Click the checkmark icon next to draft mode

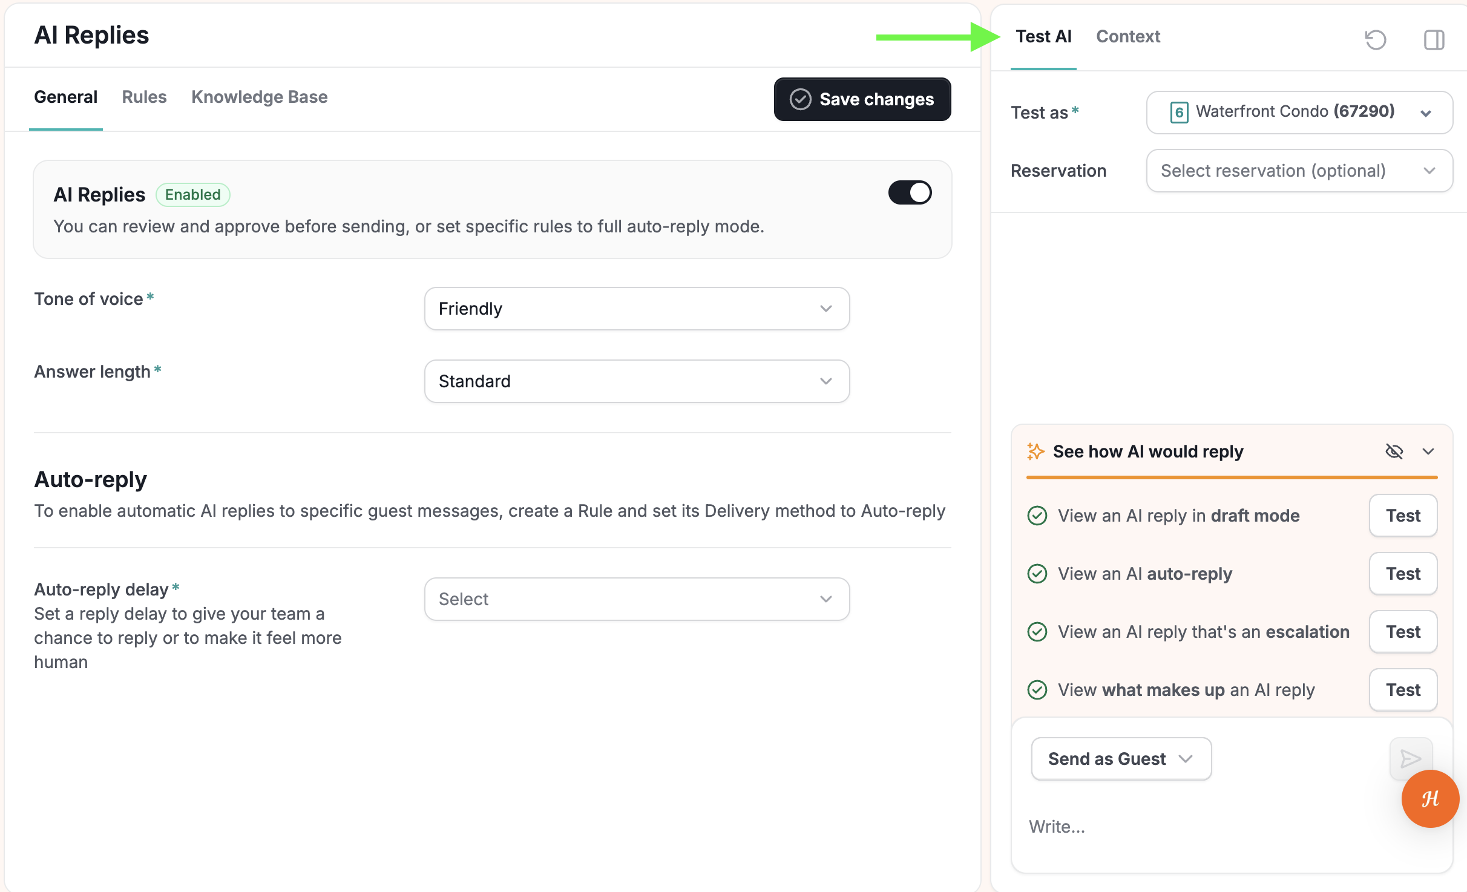(1037, 516)
